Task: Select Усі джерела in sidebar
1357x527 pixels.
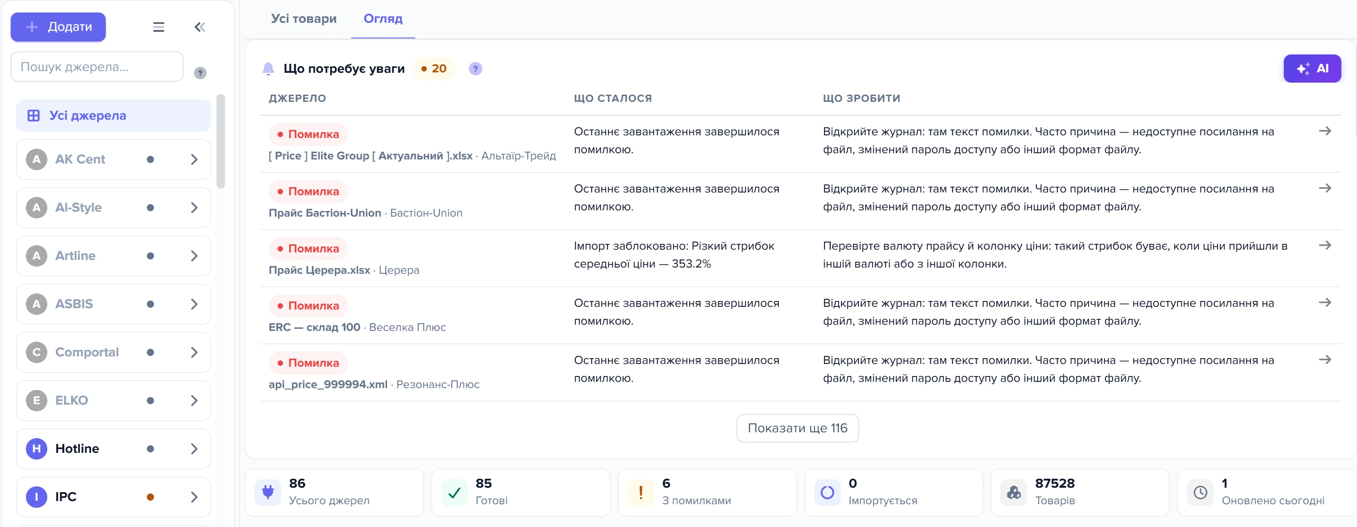Action: [113, 115]
